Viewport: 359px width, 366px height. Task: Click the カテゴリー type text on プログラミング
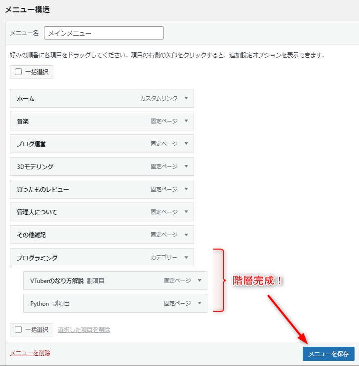point(164,257)
